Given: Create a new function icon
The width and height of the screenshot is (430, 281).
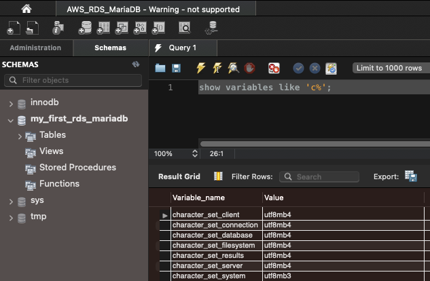Looking at the screenshot, I should [158, 28].
